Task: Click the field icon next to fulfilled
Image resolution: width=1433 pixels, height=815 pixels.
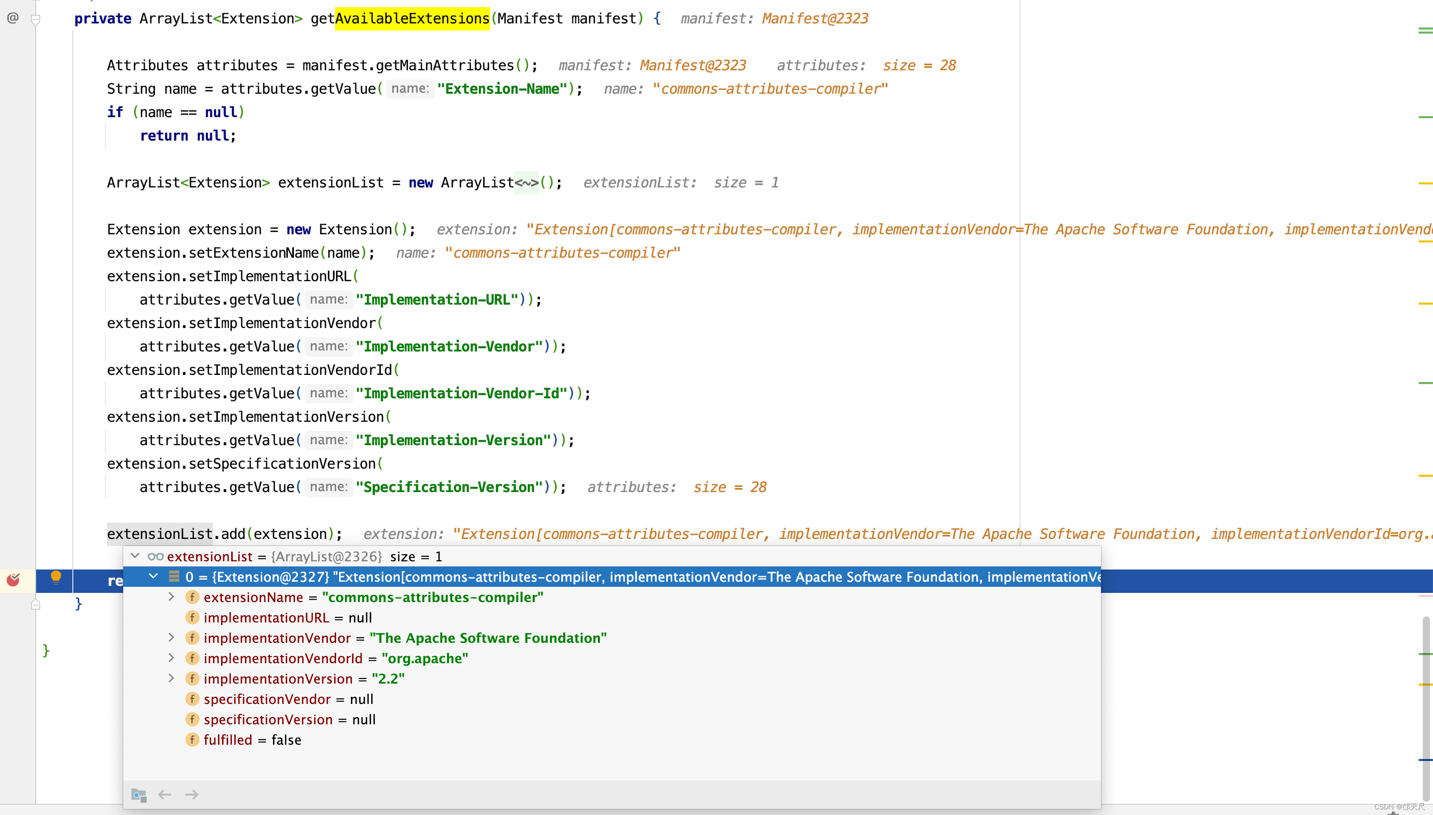Action: tap(192, 740)
